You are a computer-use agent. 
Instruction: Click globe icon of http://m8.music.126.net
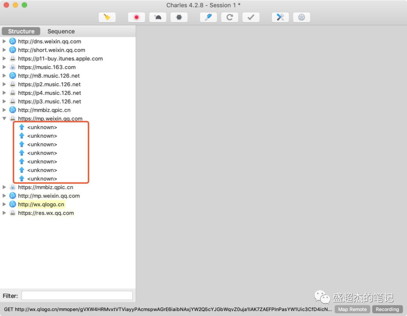12,76
